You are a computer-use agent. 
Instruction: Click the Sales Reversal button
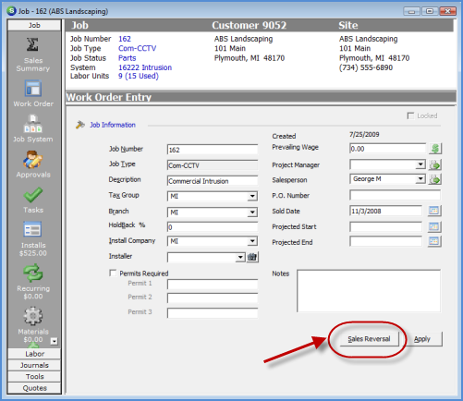click(369, 339)
